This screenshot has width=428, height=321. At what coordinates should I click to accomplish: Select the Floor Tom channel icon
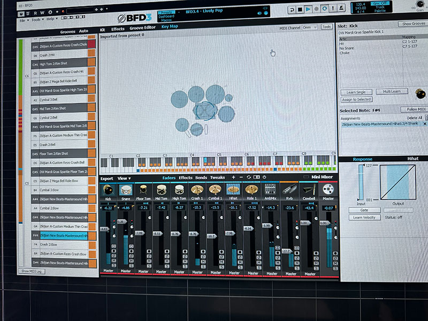click(143, 190)
